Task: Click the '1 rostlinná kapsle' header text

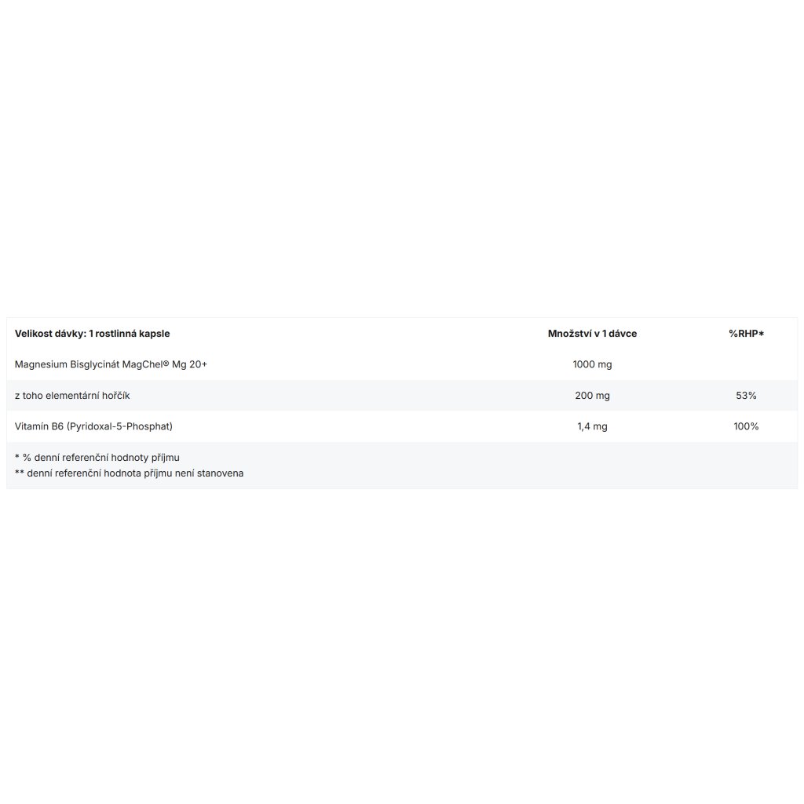Action: [130, 334]
